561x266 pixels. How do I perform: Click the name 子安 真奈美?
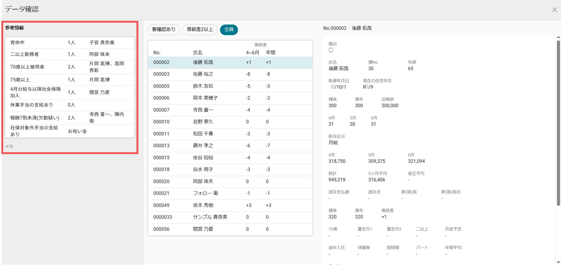click(x=102, y=43)
